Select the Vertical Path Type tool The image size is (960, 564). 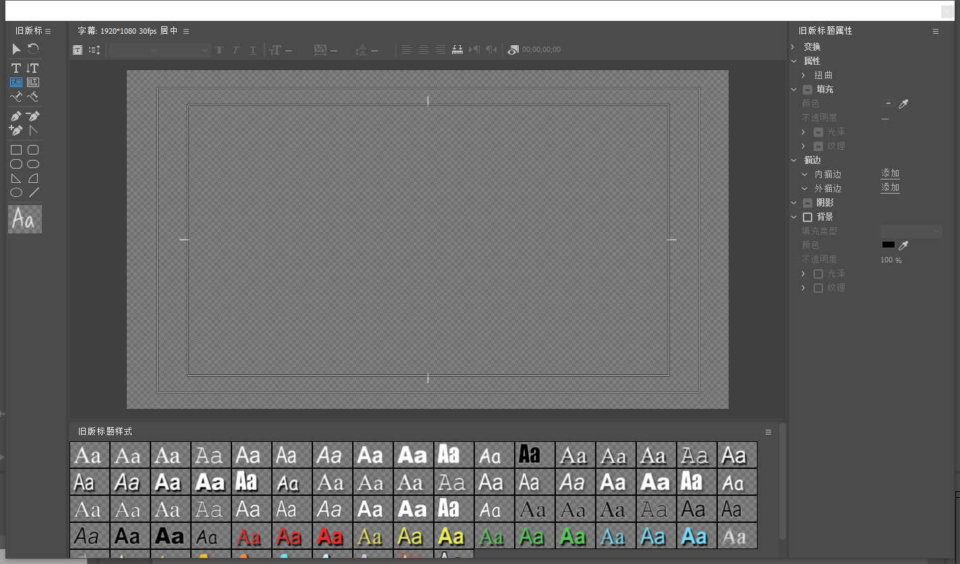click(33, 96)
